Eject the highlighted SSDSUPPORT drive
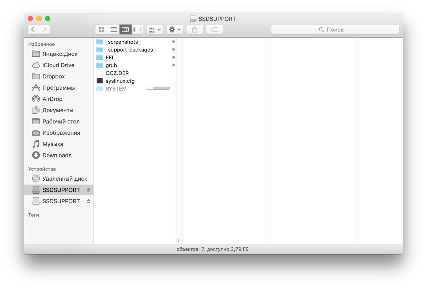427x289 pixels. coord(88,190)
